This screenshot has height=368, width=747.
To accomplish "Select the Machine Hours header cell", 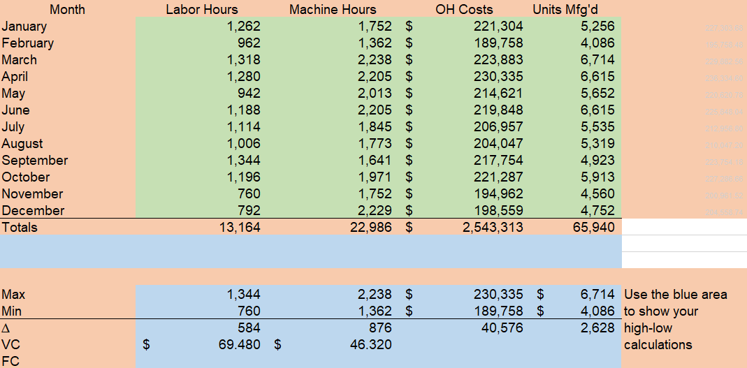I will point(333,10).
